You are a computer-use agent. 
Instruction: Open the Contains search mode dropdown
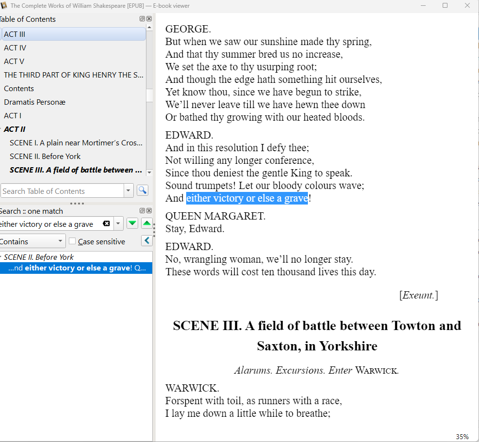pos(32,241)
